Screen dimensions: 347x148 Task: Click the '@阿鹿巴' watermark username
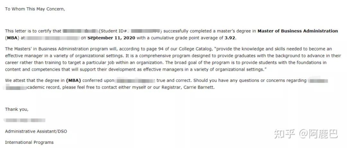point(319,134)
